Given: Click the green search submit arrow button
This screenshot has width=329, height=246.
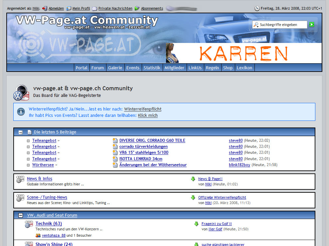Looking at the screenshot, I should (x=311, y=24).
